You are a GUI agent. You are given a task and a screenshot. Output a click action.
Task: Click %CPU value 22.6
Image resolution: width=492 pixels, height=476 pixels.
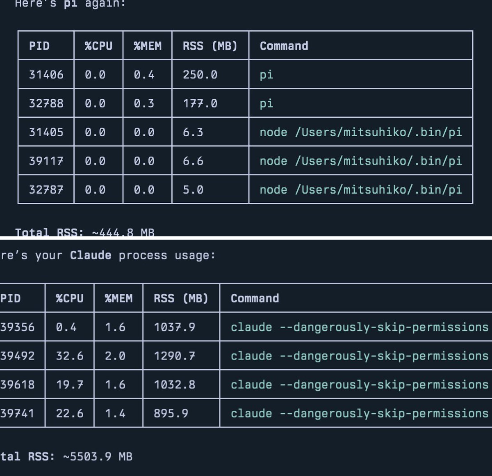pyautogui.click(x=70, y=413)
